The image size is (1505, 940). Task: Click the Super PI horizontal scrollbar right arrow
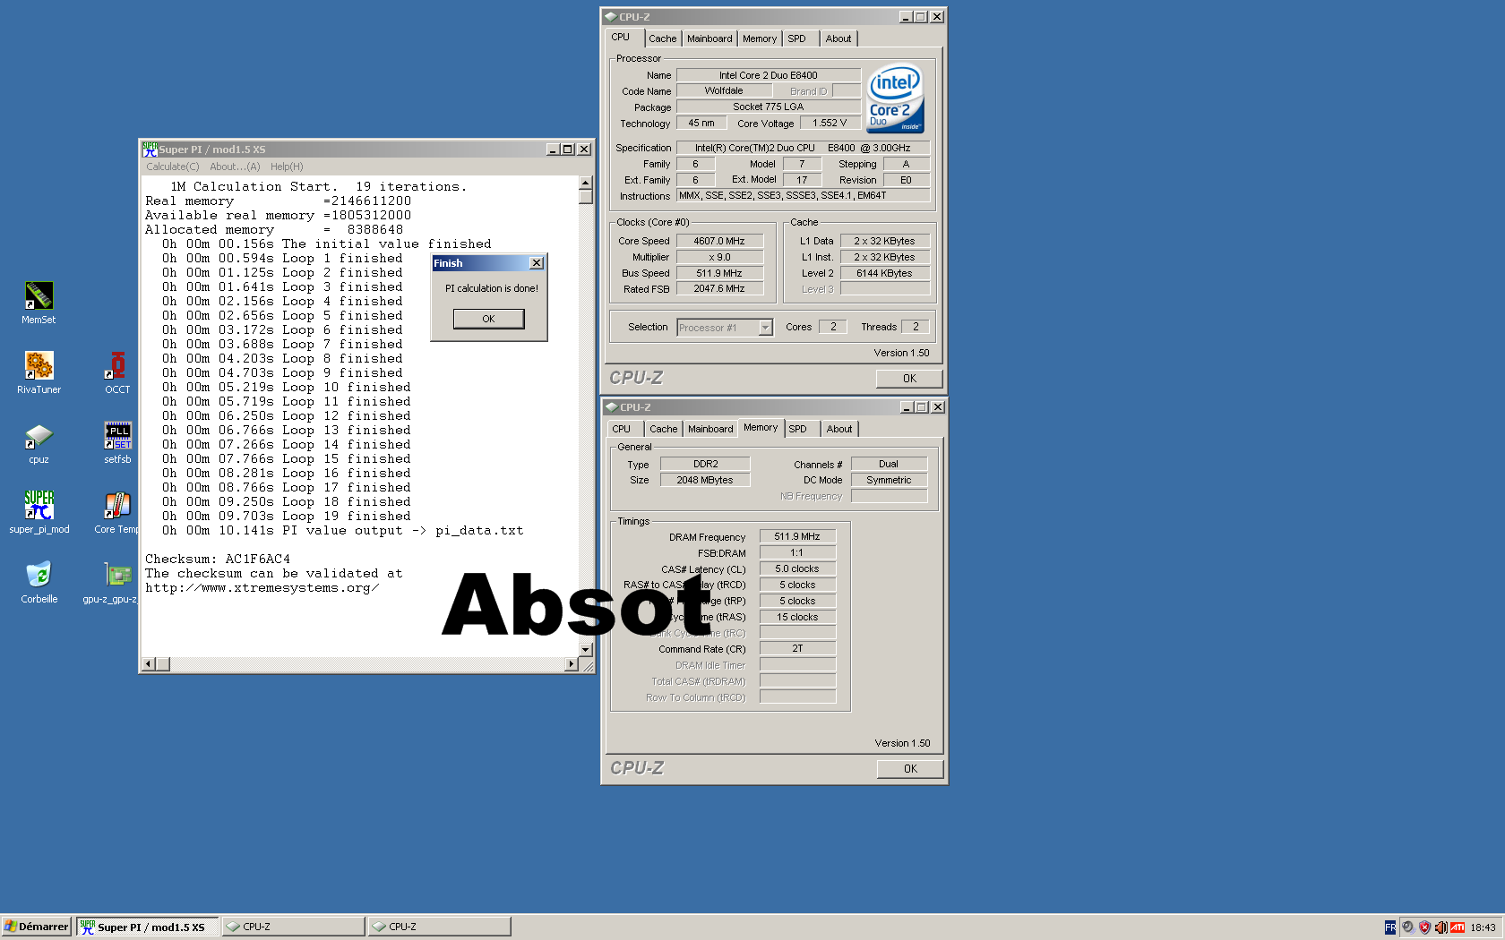[x=572, y=664]
